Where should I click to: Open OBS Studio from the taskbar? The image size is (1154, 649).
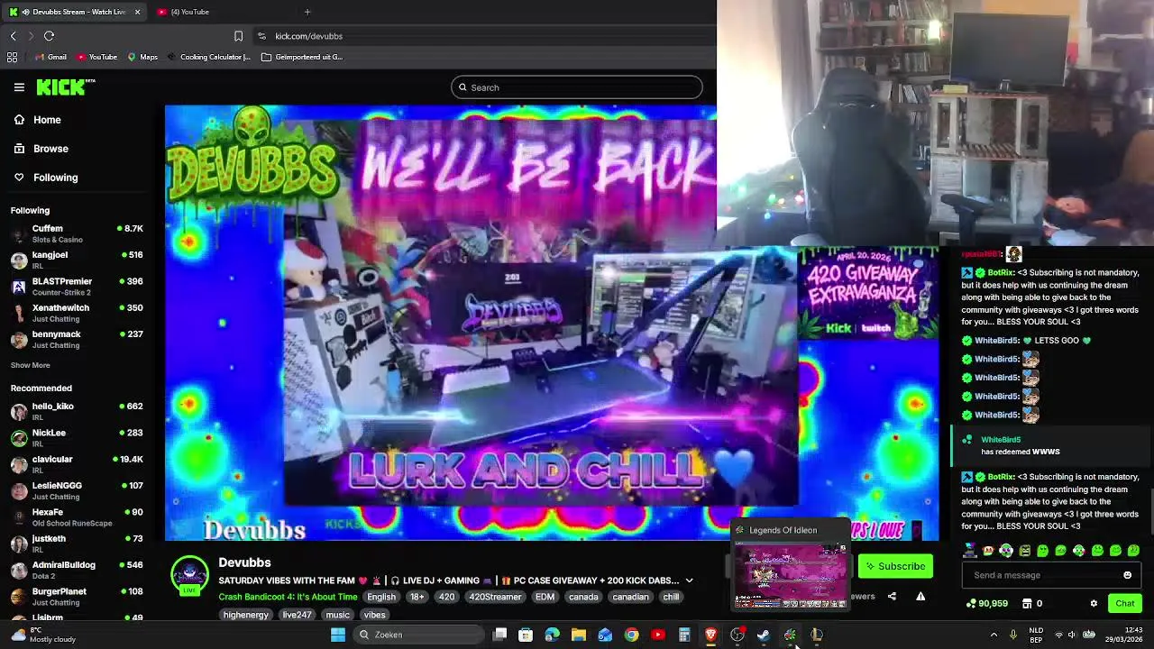(x=737, y=635)
